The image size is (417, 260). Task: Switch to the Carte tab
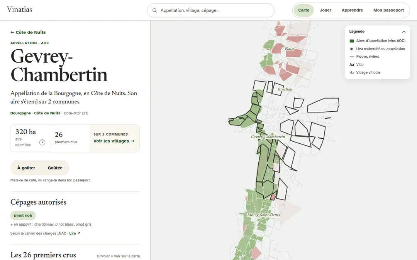pyautogui.click(x=303, y=10)
